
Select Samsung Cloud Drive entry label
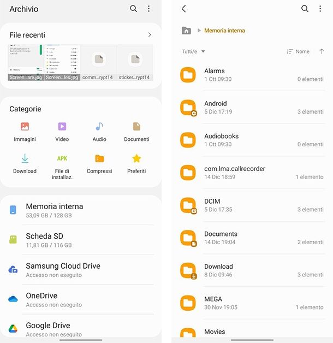[x=63, y=266]
